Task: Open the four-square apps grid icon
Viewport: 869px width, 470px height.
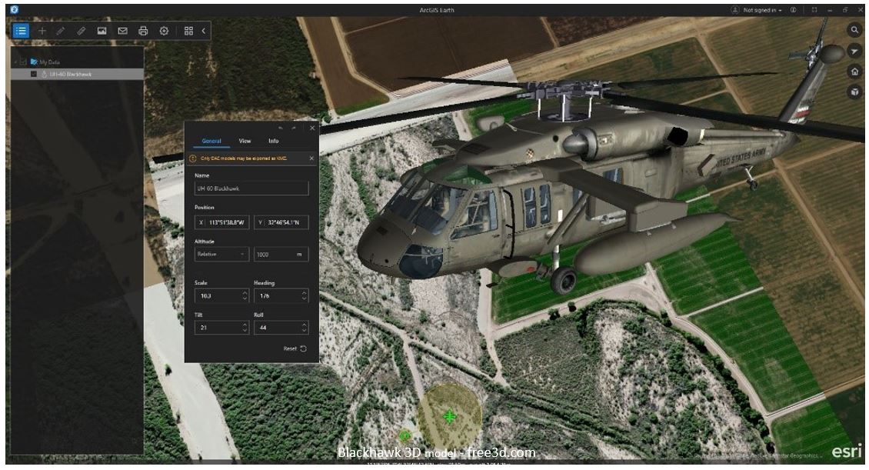Action: coord(189,31)
